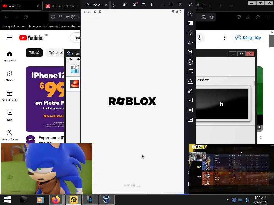
Task: Open the YouTube settings three-dot menu
Action: coord(225,38)
